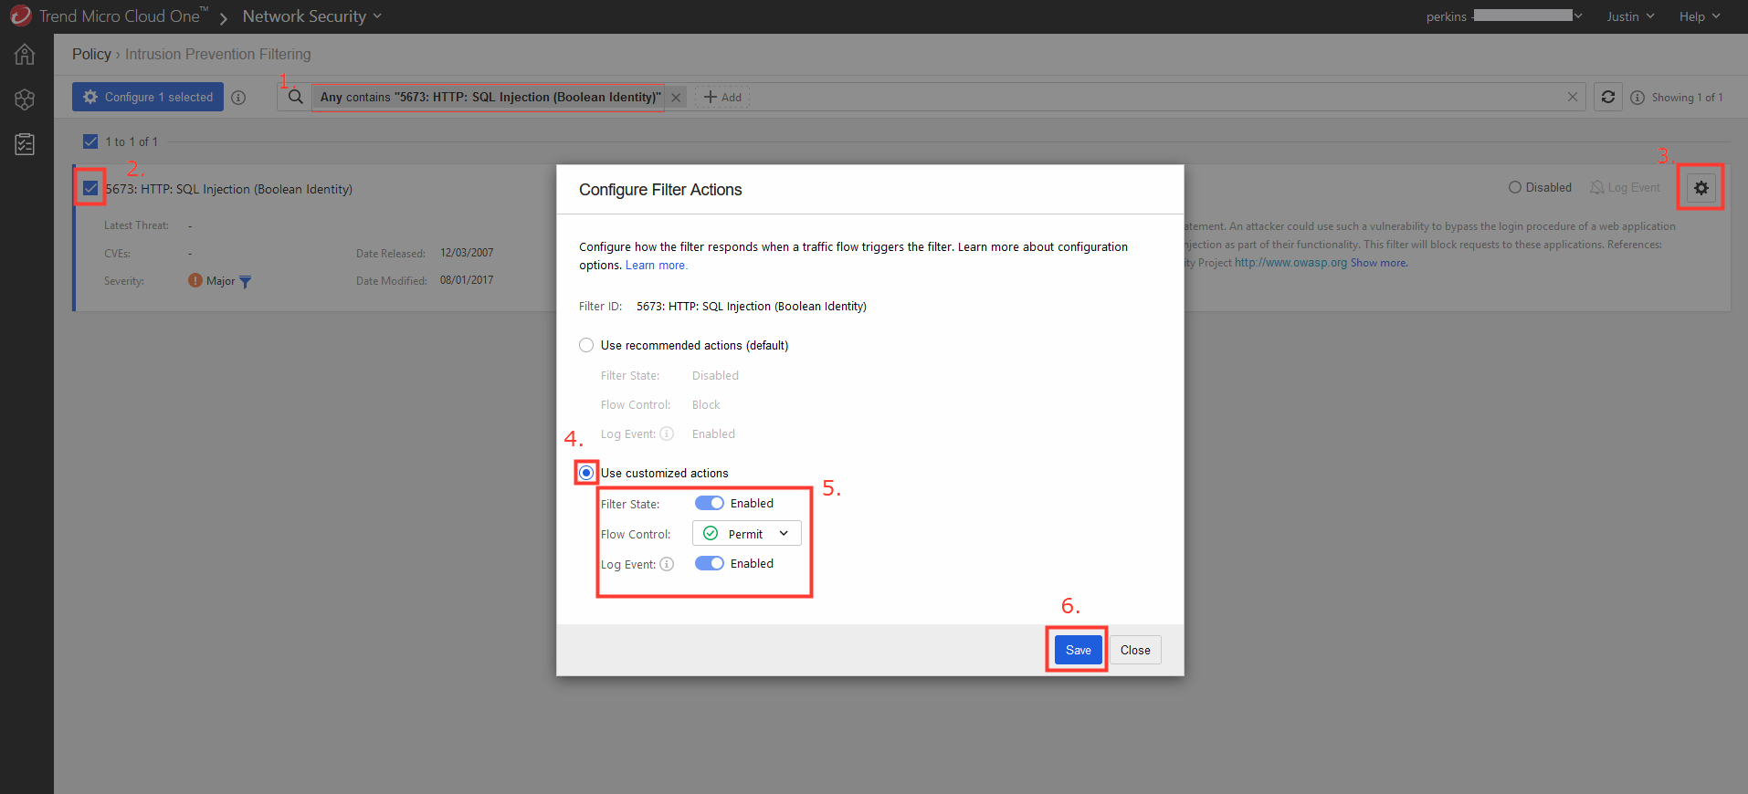Screen dimensions: 1748x794
Task: Open the Help menu
Action: pos(1700,16)
